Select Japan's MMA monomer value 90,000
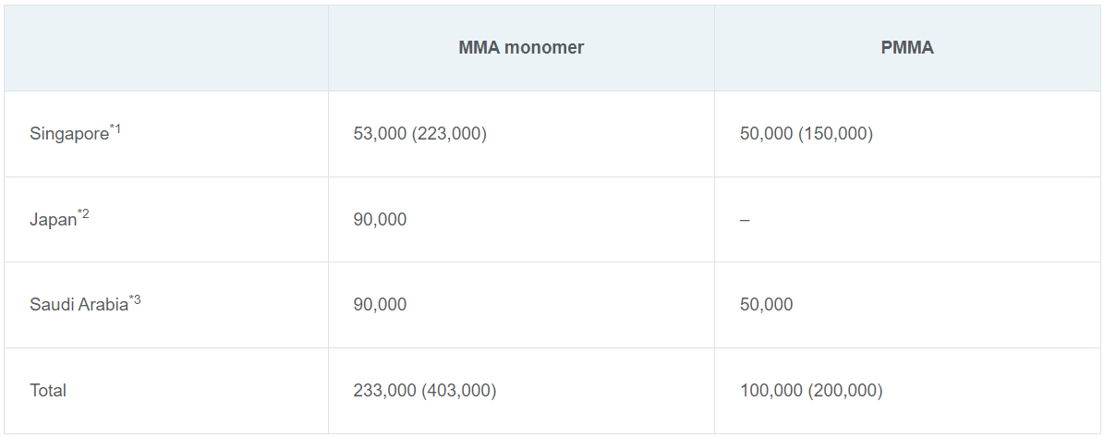 380,220
